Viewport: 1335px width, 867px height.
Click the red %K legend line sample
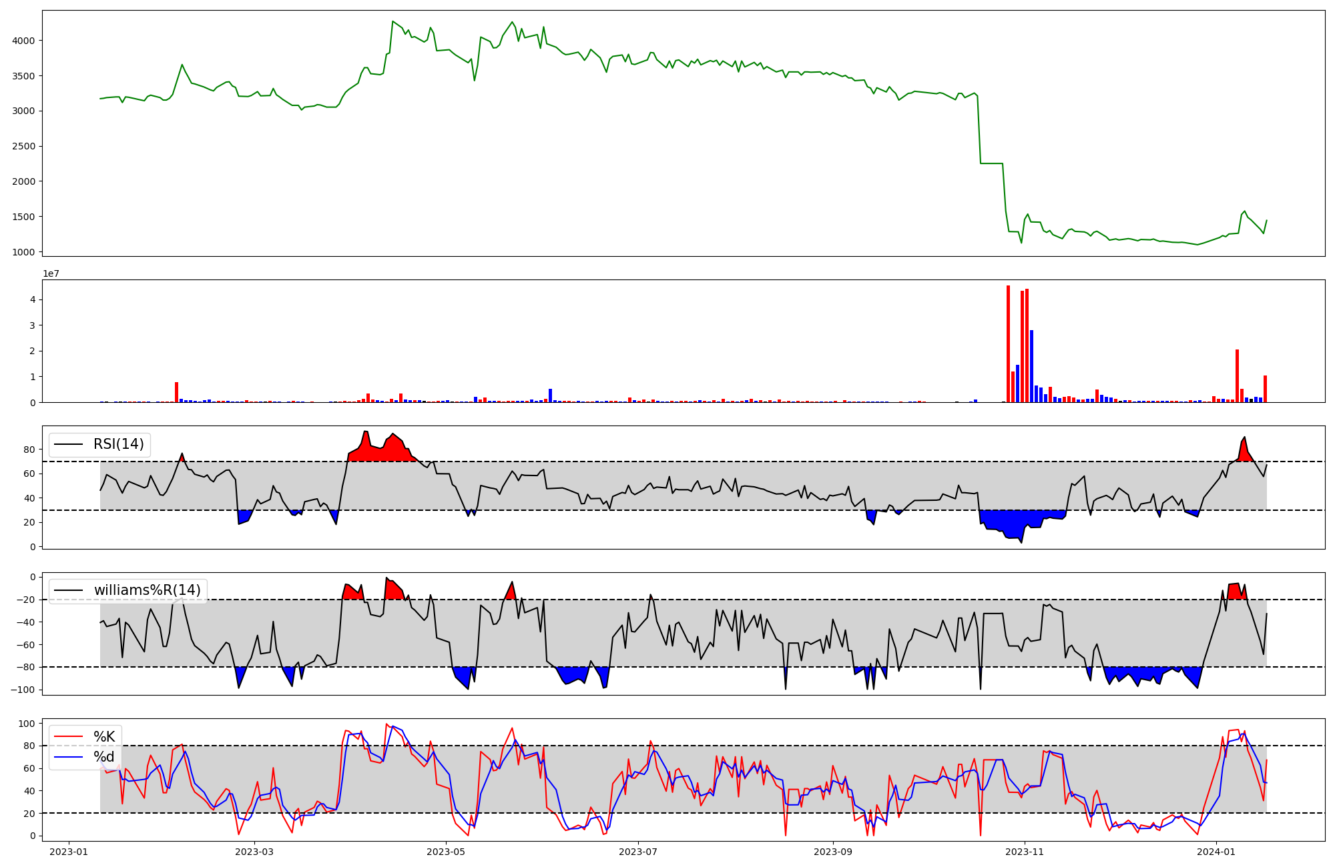pos(68,737)
